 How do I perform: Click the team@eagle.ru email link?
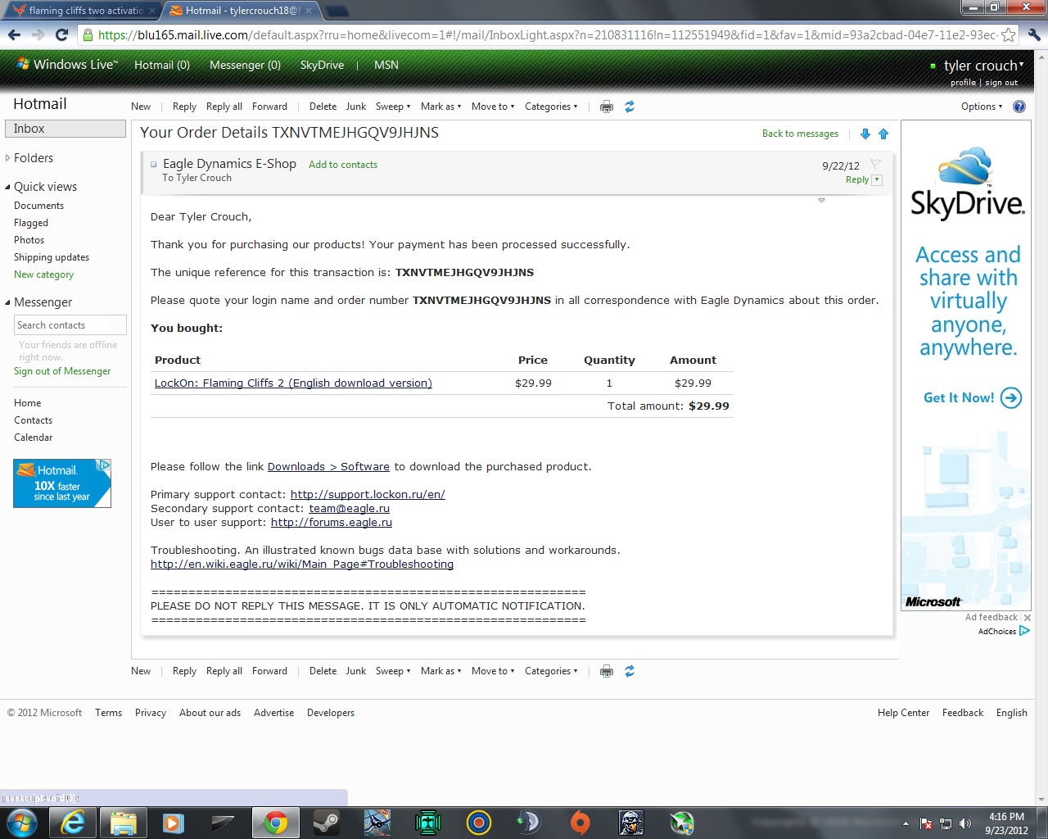point(349,508)
